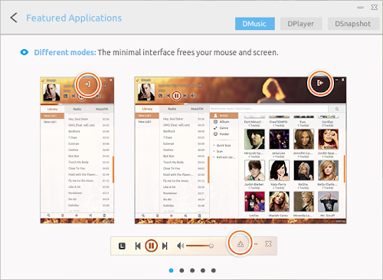Go back using the Featured Applications arrow
Viewport: 383px width, 280px height.
tap(14, 18)
